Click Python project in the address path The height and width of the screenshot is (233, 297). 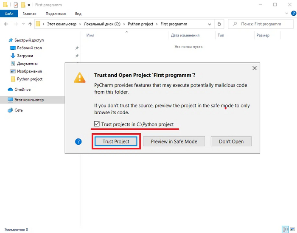[140, 24]
